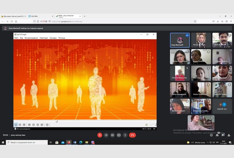
Task: Click the red leave call button
Action: click(x=132, y=135)
